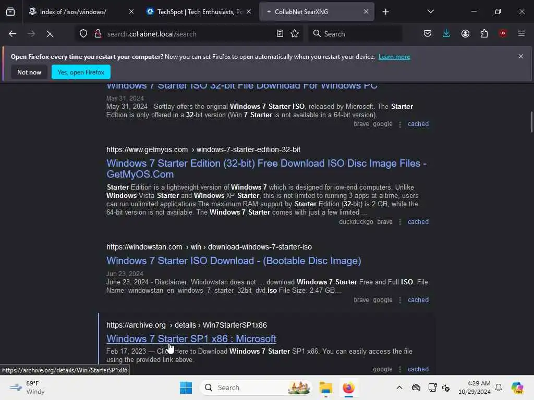Open a new tab with plus
Screen dimensions: 534x400
[386, 12]
